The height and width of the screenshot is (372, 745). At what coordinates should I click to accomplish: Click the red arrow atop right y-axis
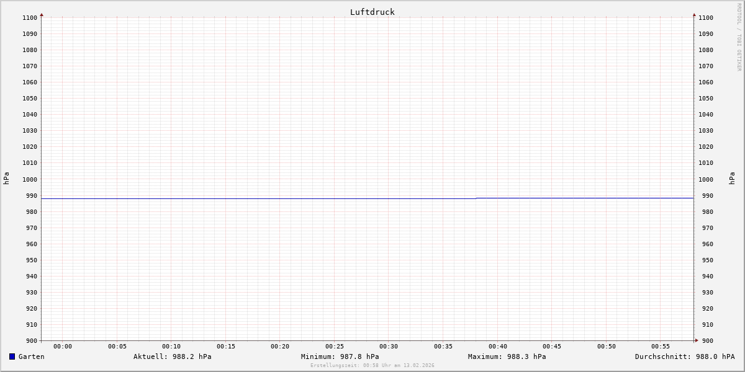click(694, 14)
